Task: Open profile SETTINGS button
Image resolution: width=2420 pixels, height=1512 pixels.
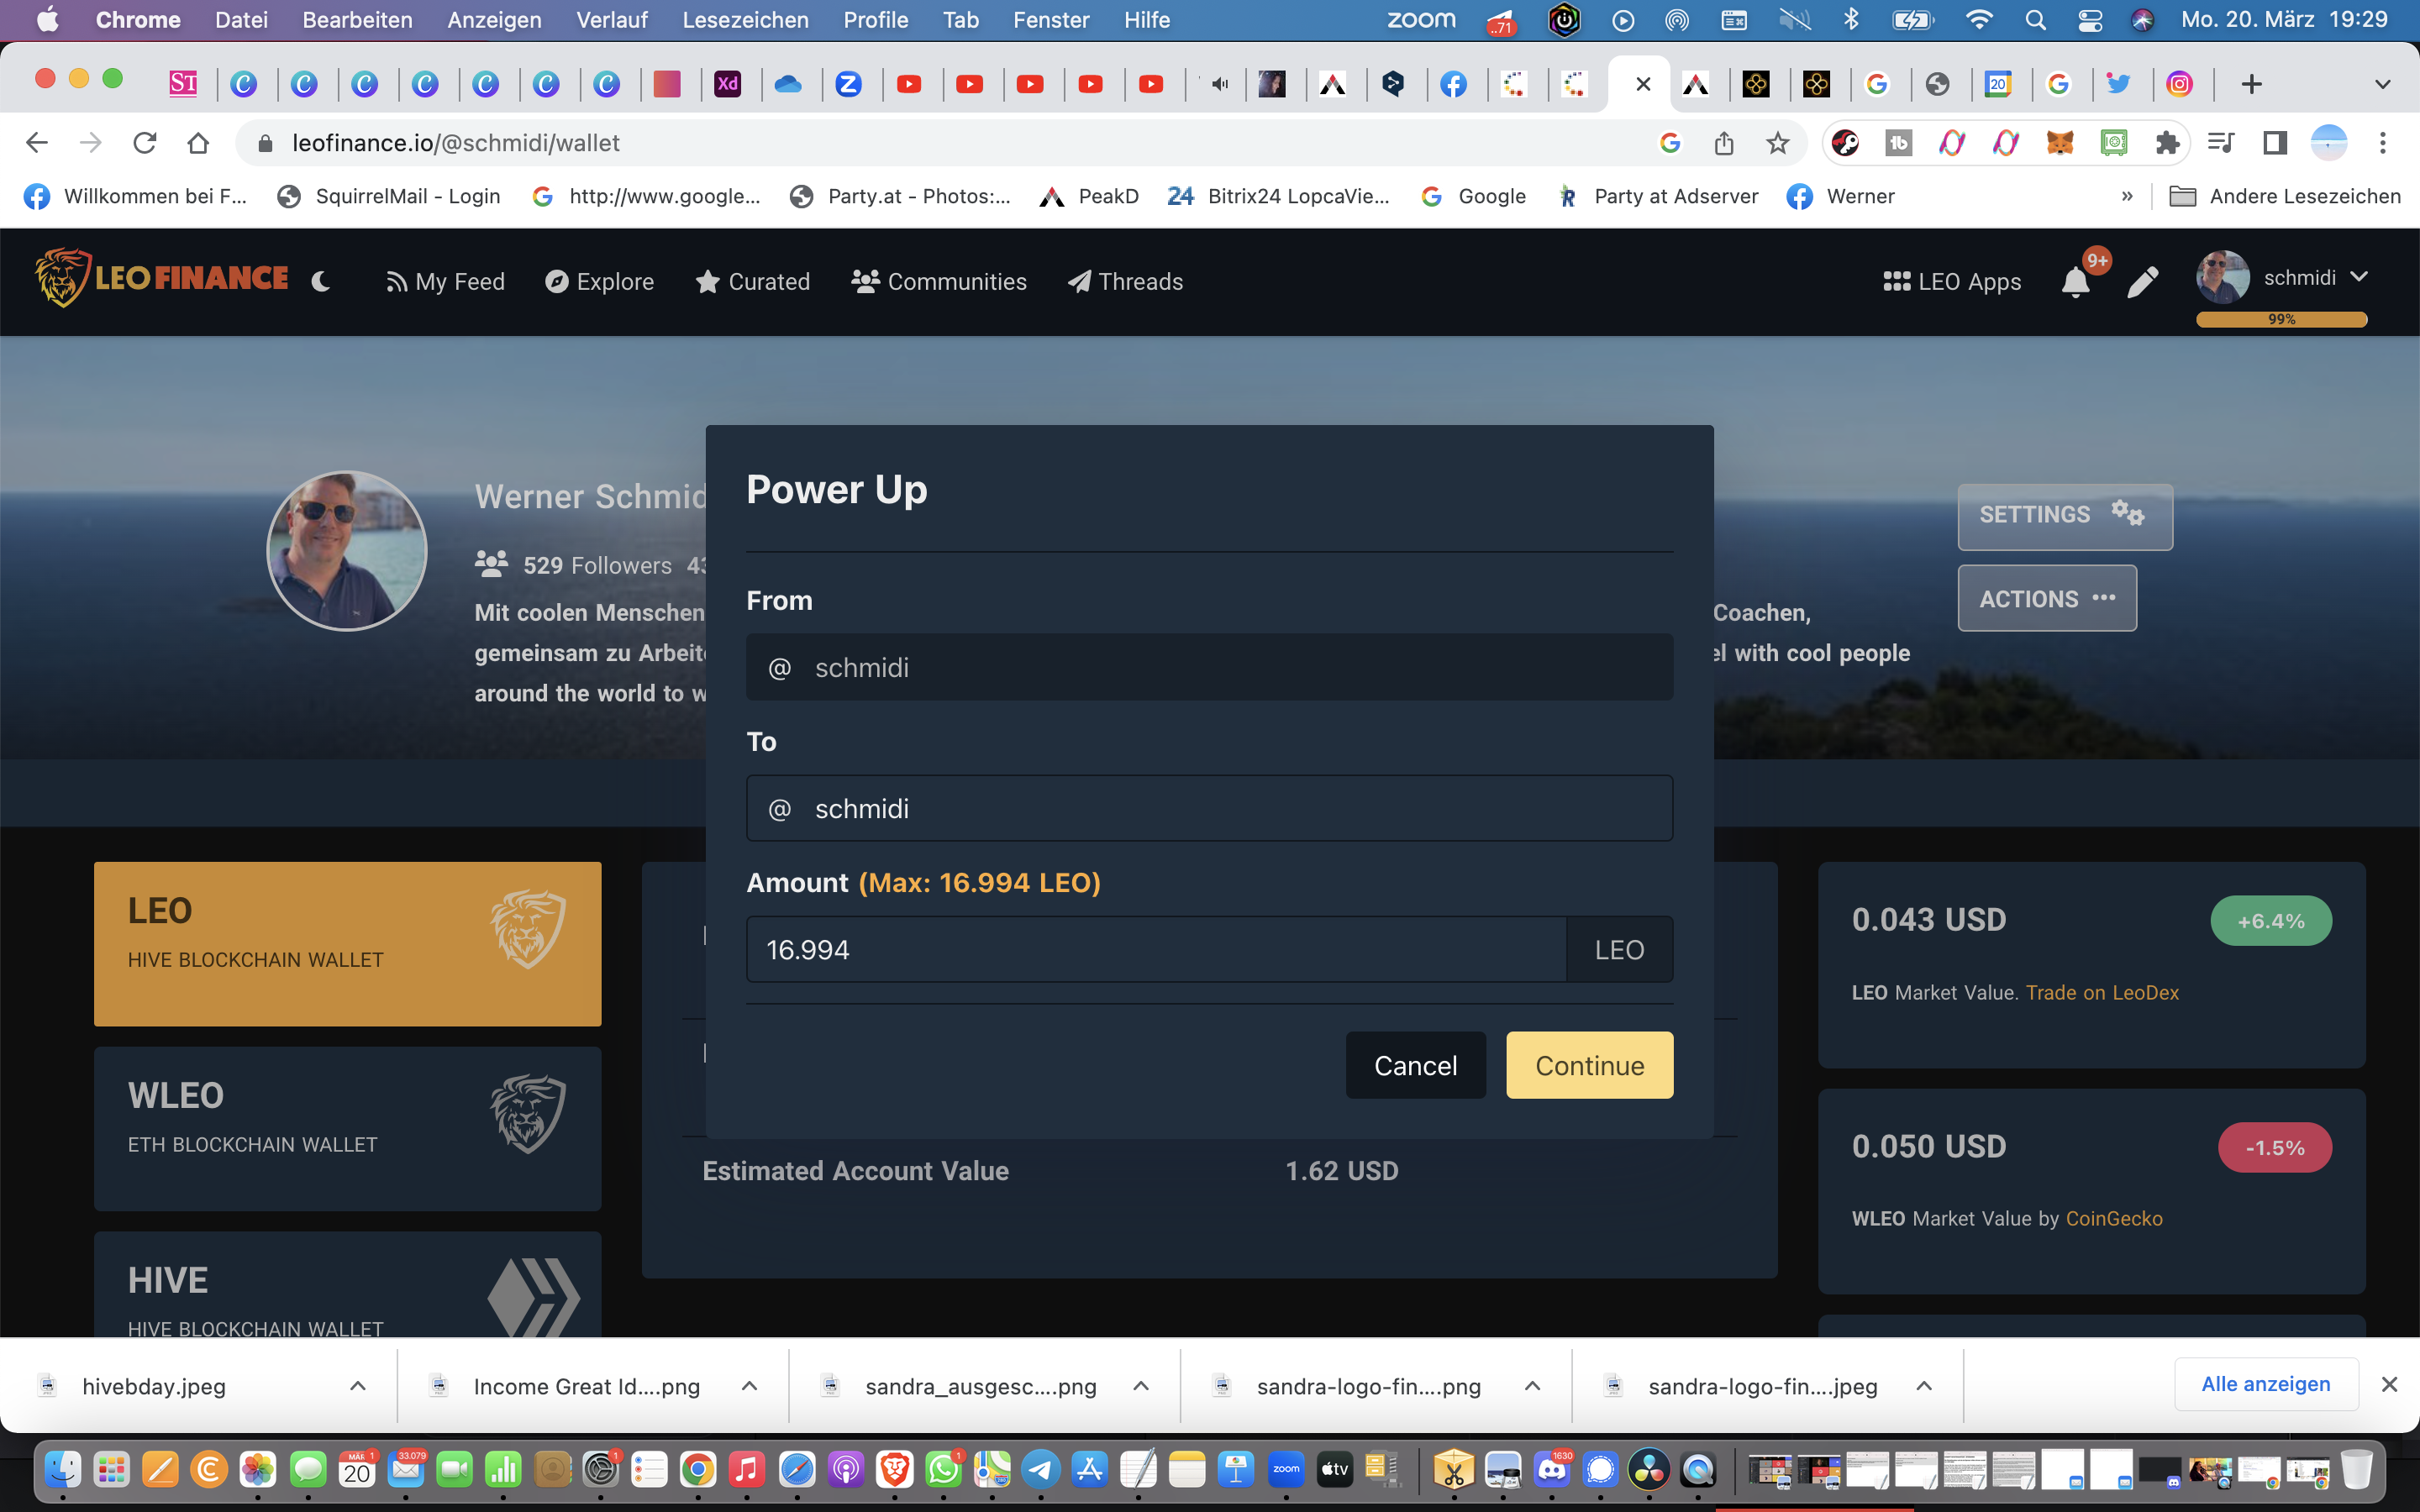Action: (2065, 516)
